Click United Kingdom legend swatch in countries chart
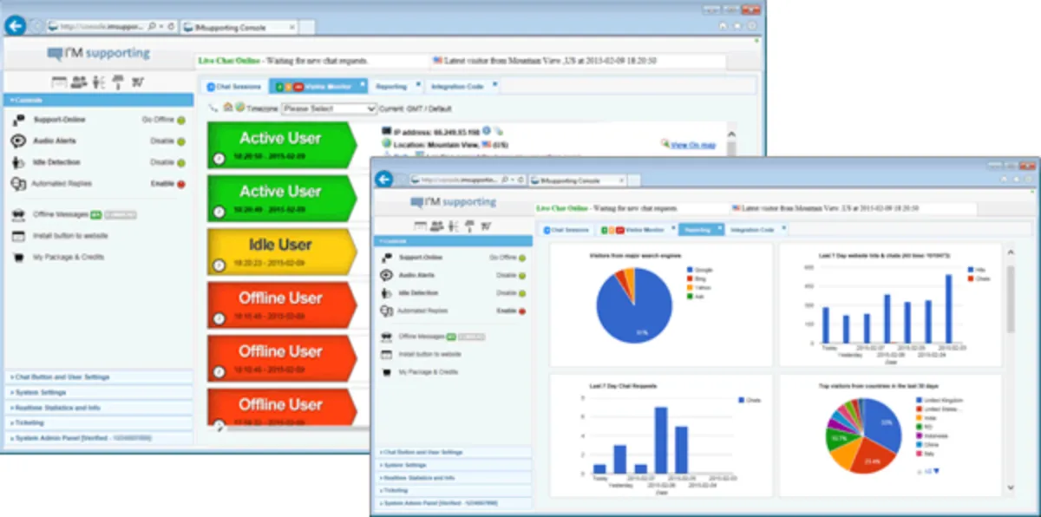The height and width of the screenshot is (517, 1041). click(x=920, y=400)
